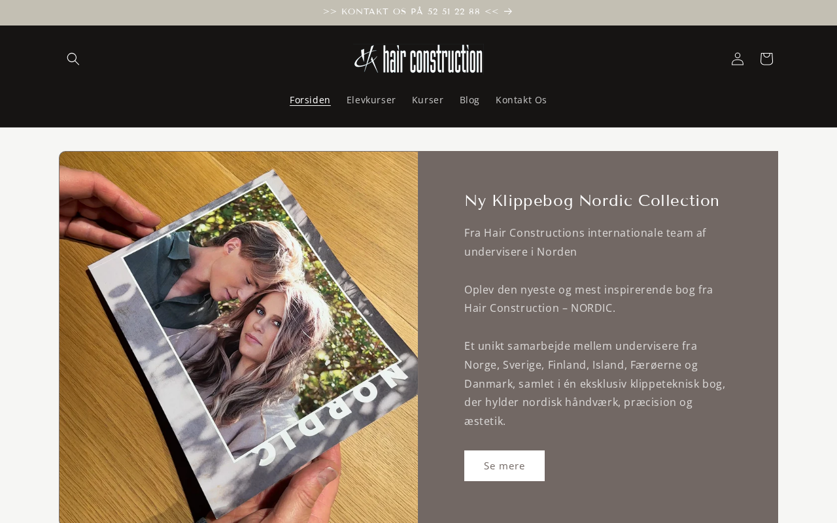Image resolution: width=837 pixels, height=523 pixels.
Task: Click the Kontakt os på 52 51 22 88 announcement
Action: [411, 12]
